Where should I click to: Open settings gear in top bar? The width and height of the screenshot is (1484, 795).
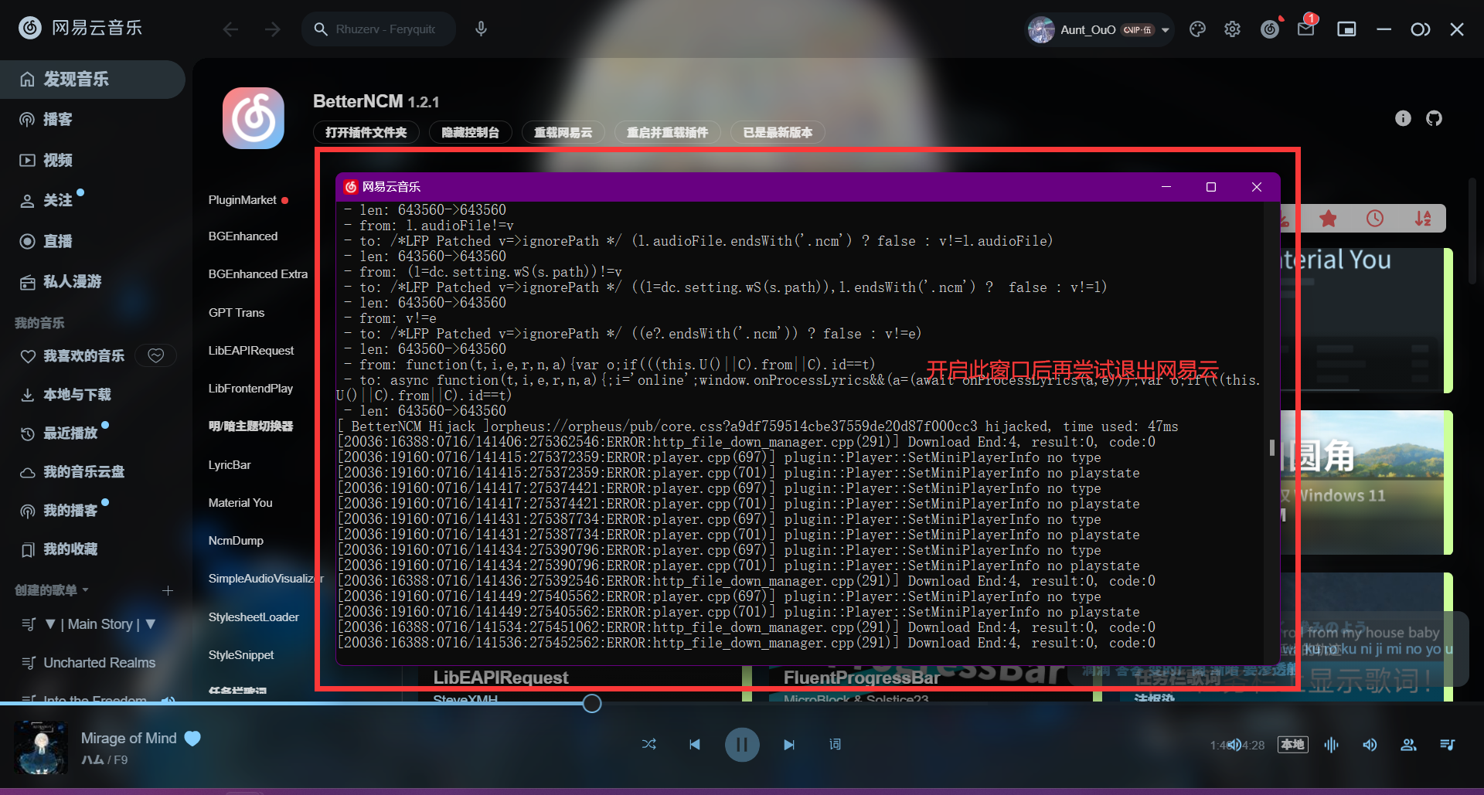1232,29
